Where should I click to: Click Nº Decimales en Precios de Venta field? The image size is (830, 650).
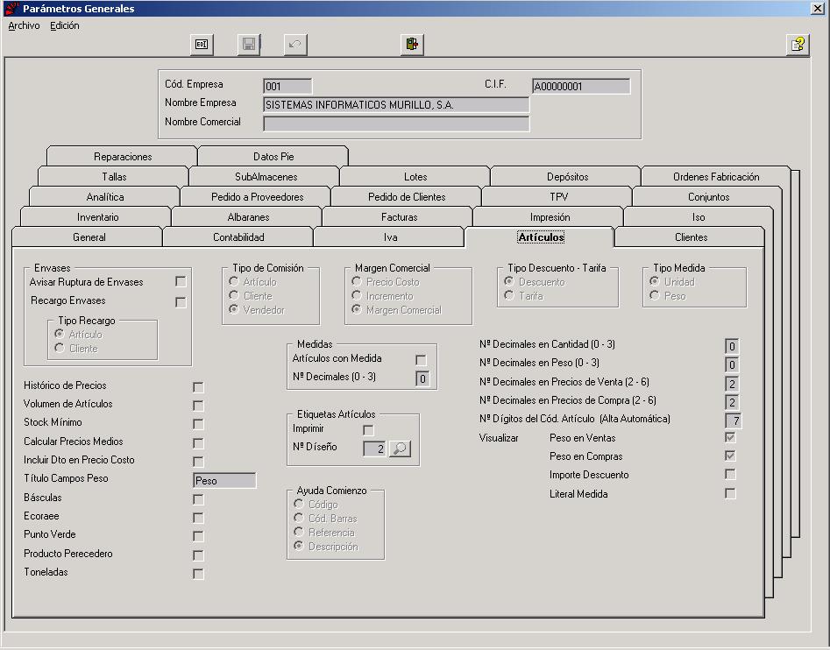pyautogui.click(x=732, y=384)
